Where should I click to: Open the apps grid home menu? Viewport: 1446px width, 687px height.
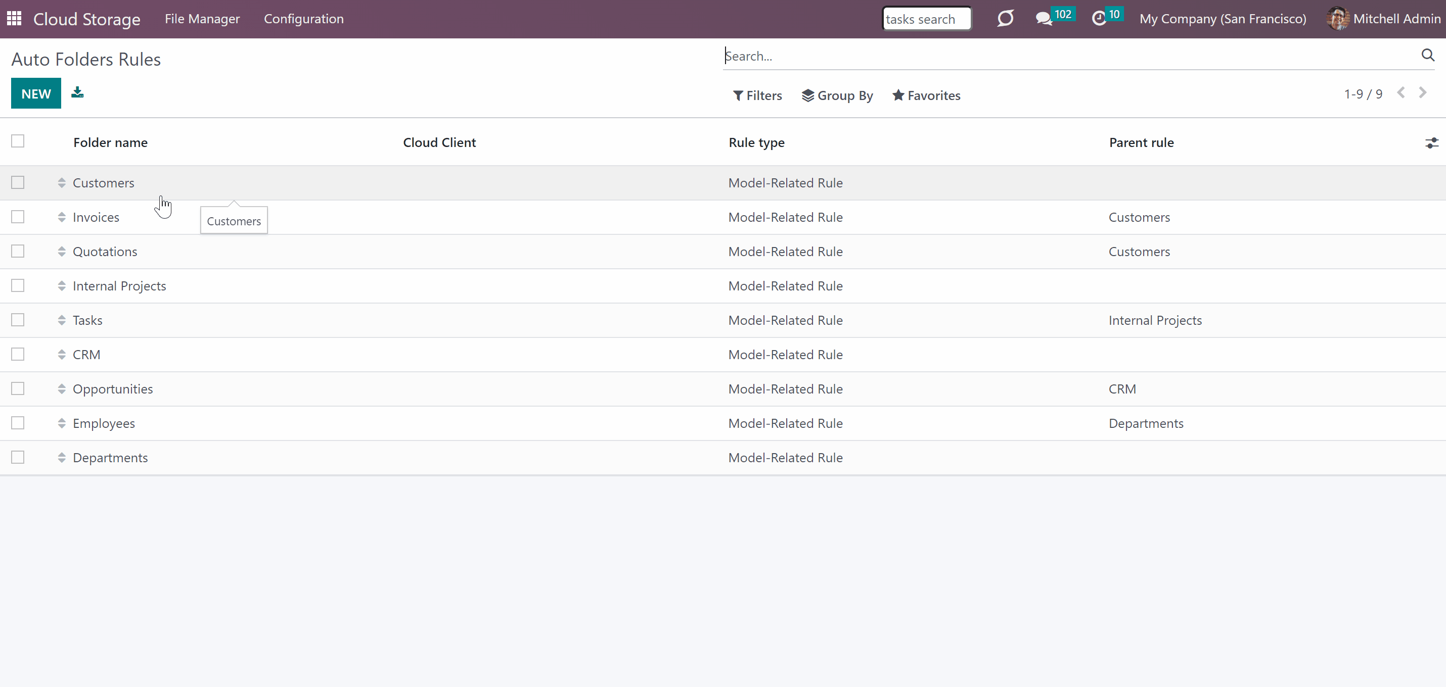tap(14, 19)
